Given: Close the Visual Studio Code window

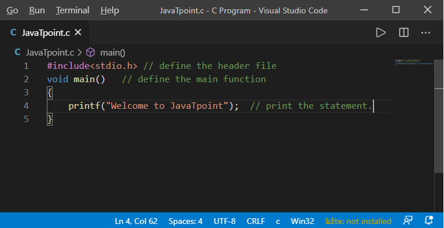Looking at the screenshot, I should point(428,10).
